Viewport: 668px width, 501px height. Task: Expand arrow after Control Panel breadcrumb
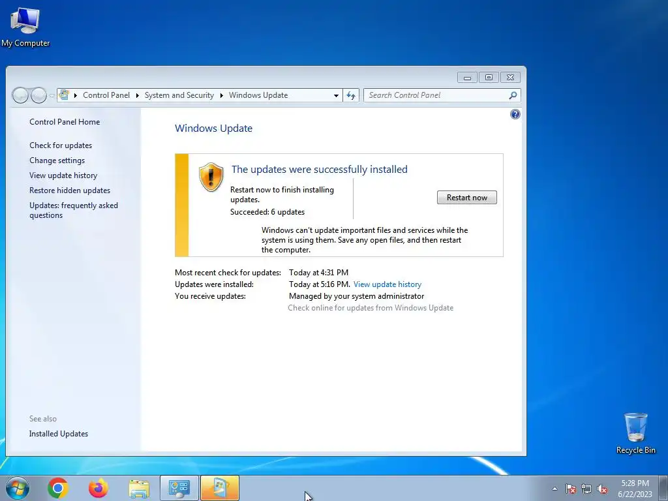[x=137, y=95]
